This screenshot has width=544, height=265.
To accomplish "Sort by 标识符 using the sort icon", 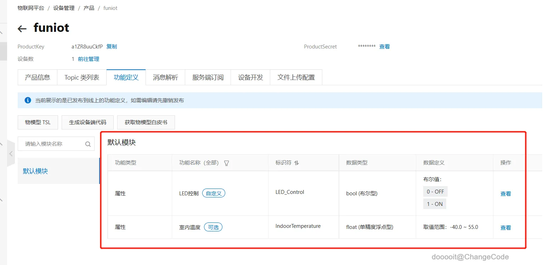I will click(297, 163).
